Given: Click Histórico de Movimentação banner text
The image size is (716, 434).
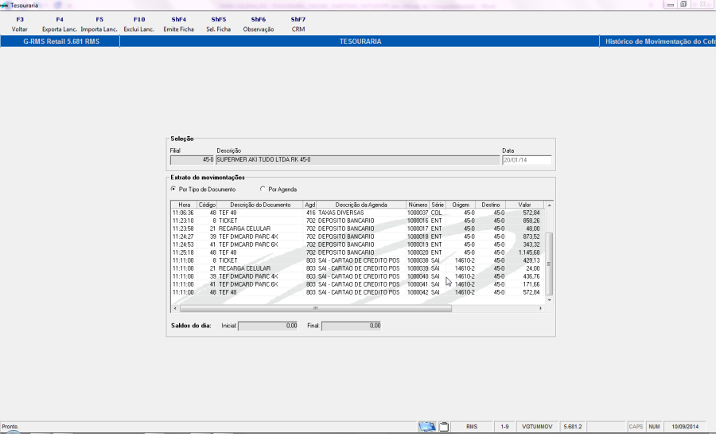Looking at the screenshot, I should pyautogui.click(x=660, y=41).
